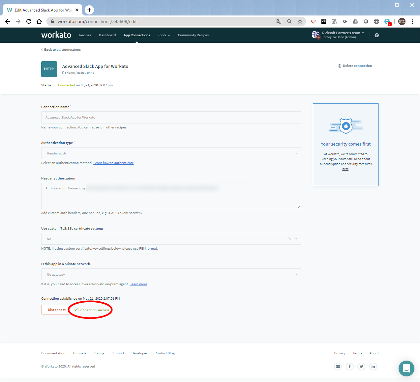Screen dimensions: 420x382
Task: Open Community Recipes
Action: point(193,35)
